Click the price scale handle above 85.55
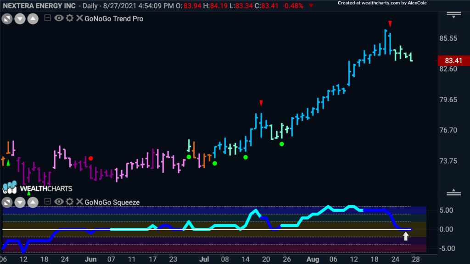 click(x=453, y=15)
